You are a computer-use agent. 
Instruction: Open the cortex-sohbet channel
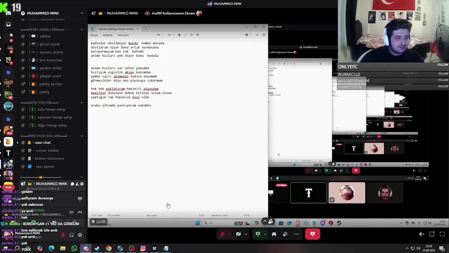pyautogui.click(x=53, y=151)
